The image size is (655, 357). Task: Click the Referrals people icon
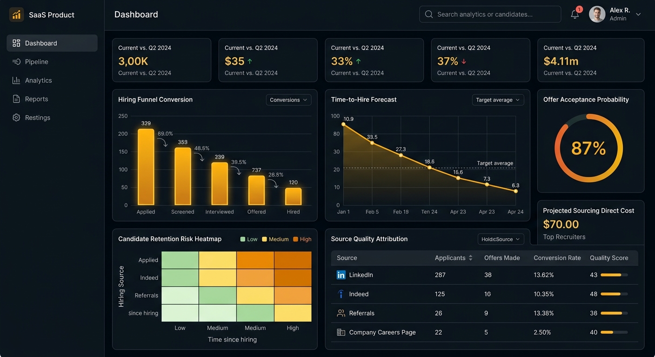point(341,313)
